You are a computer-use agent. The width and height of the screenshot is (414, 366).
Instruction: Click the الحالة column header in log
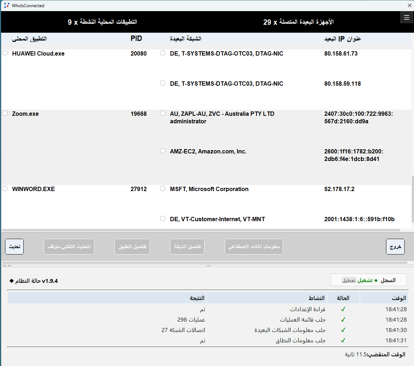tap(343, 298)
